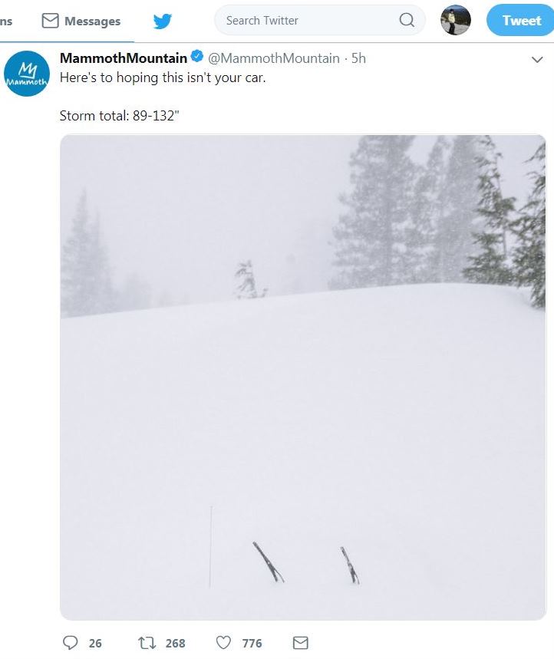The width and height of the screenshot is (554, 659).
Task: Click the blue verified badge
Action: point(196,58)
